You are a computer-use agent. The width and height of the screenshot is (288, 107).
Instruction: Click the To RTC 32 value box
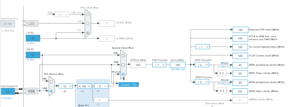click(x=107, y=24)
